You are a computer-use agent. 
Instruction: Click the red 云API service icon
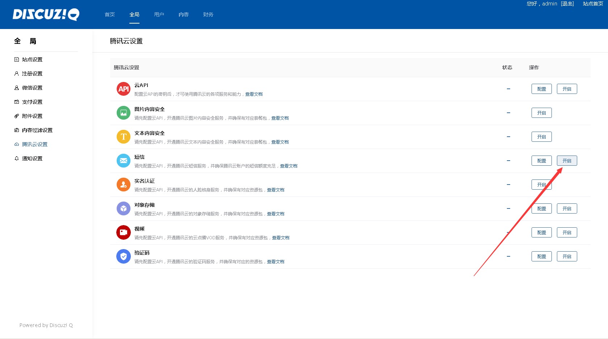click(x=124, y=89)
